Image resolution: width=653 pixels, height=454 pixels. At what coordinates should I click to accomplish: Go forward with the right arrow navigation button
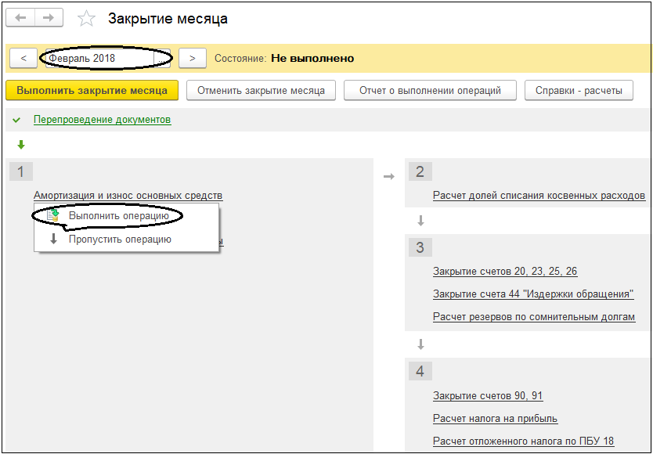pos(49,17)
